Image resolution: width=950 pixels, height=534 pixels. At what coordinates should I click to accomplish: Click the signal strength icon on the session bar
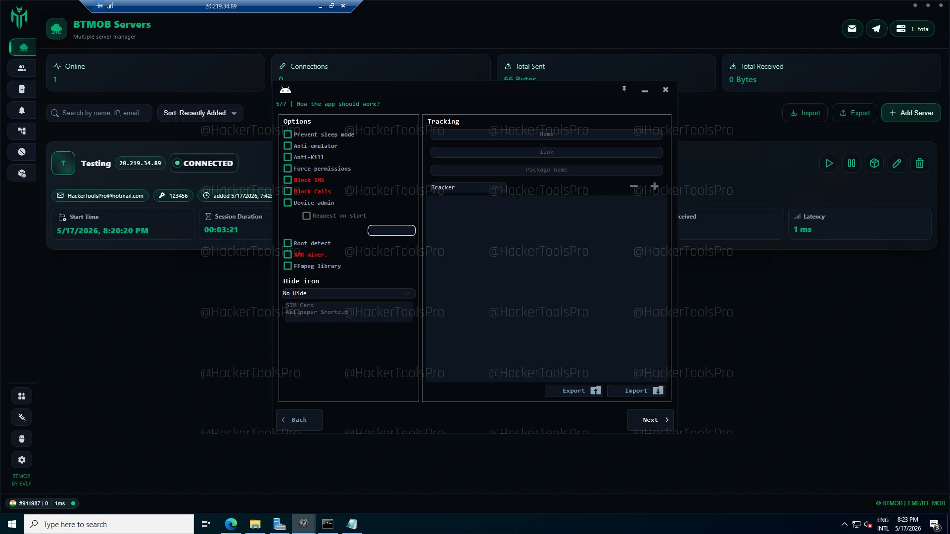pos(110,6)
